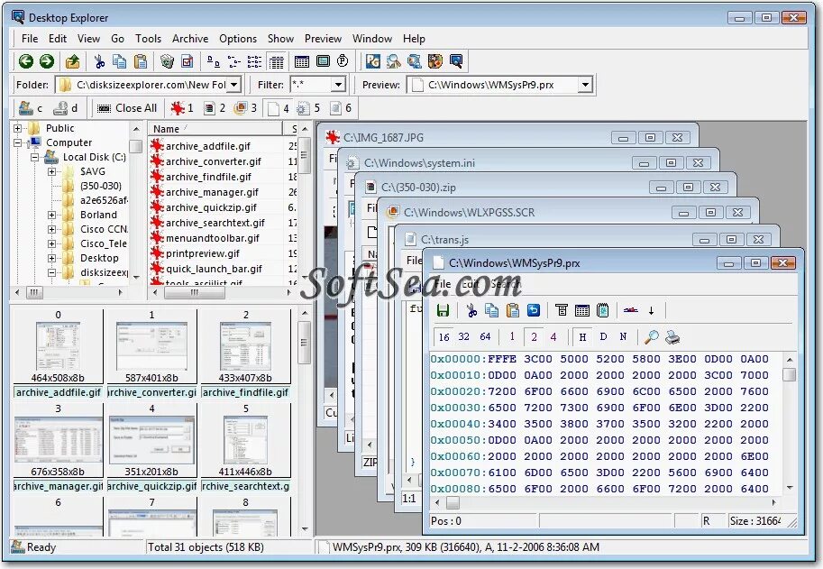The width and height of the screenshot is (823, 569).
Task: Undo in hex viewer toolbar
Action: [x=534, y=310]
